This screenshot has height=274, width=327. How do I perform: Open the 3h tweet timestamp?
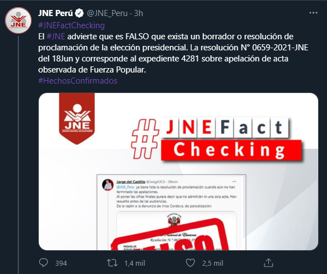tap(139, 13)
